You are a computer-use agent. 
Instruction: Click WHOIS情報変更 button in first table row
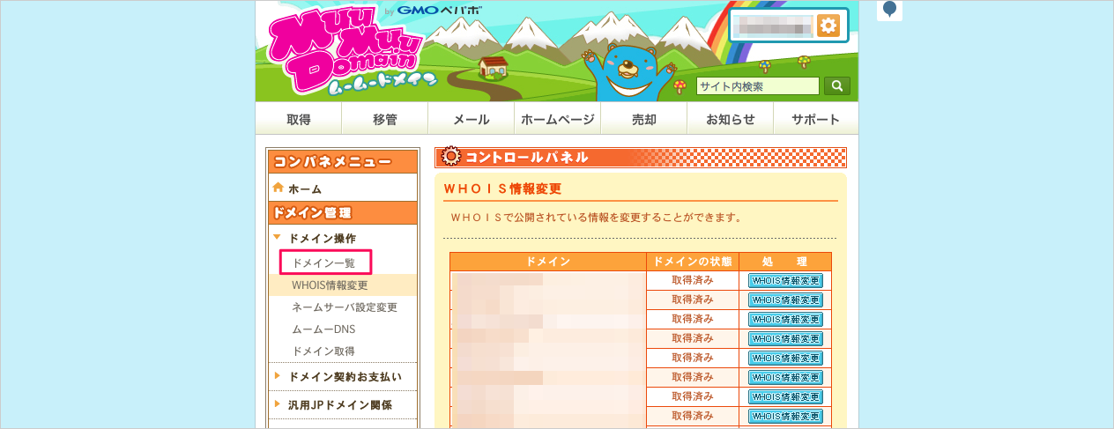(785, 280)
